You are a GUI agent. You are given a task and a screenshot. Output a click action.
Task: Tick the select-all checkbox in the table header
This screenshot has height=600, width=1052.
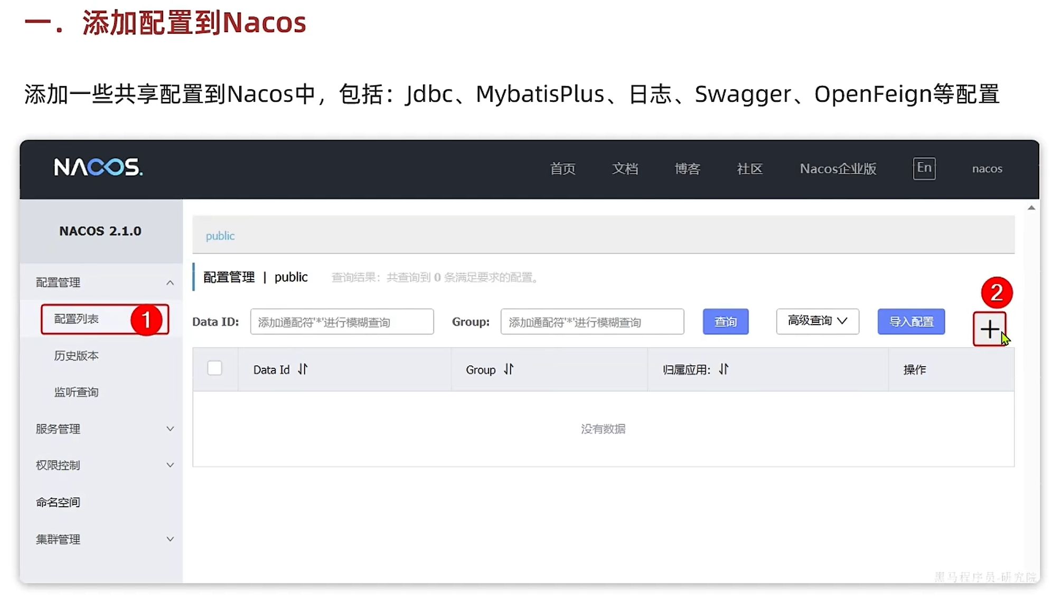coord(214,368)
